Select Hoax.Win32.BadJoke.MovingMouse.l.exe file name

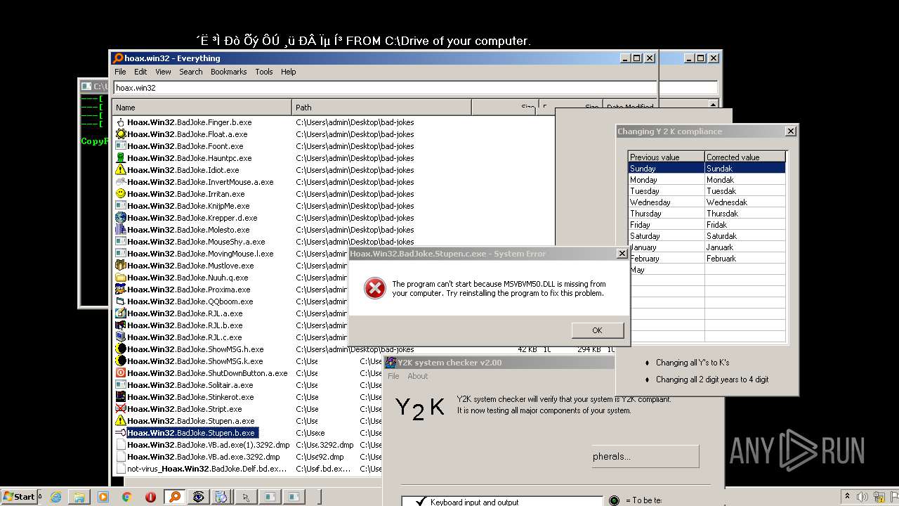click(x=200, y=254)
